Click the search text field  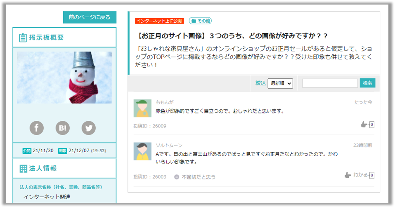point(330,83)
